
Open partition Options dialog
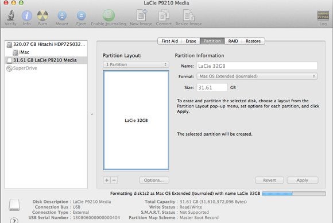click(x=154, y=180)
